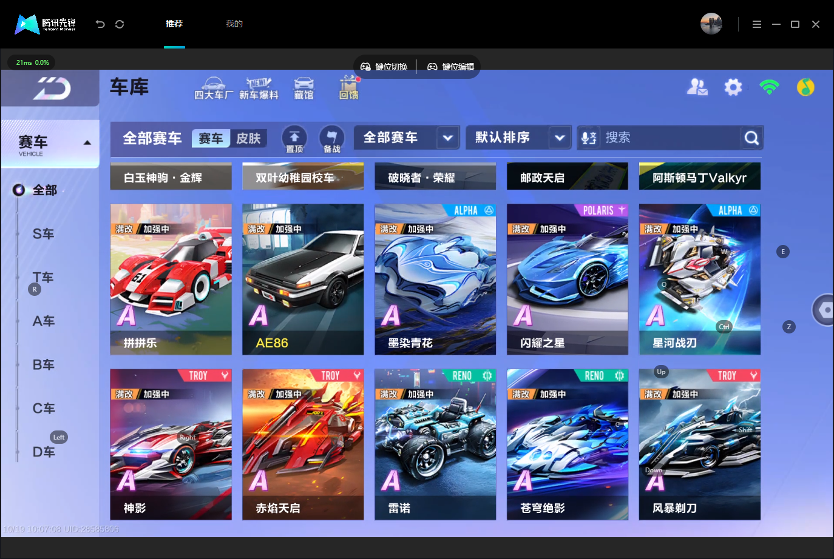
Task: Open the game settings gear icon
Action: tap(733, 87)
